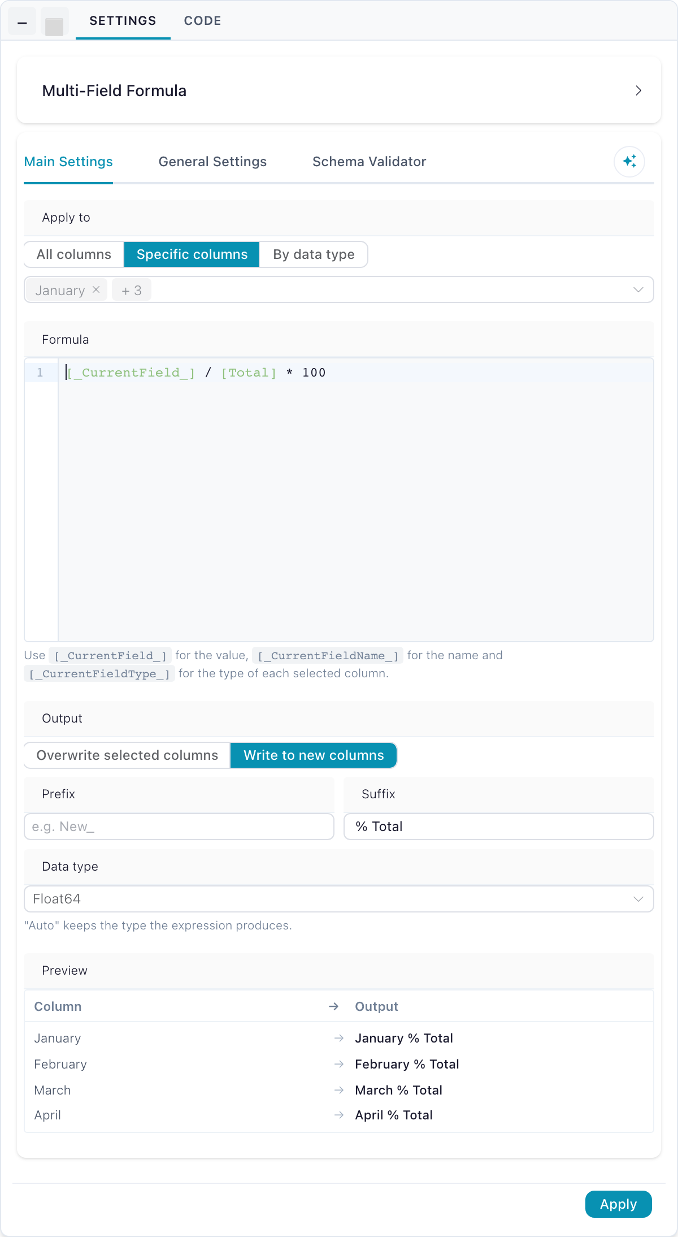
Task: Select the Specific columns option
Action: click(x=192, y=254)
